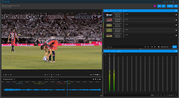Select the yellow clip marker on timeline

(39, 84)
